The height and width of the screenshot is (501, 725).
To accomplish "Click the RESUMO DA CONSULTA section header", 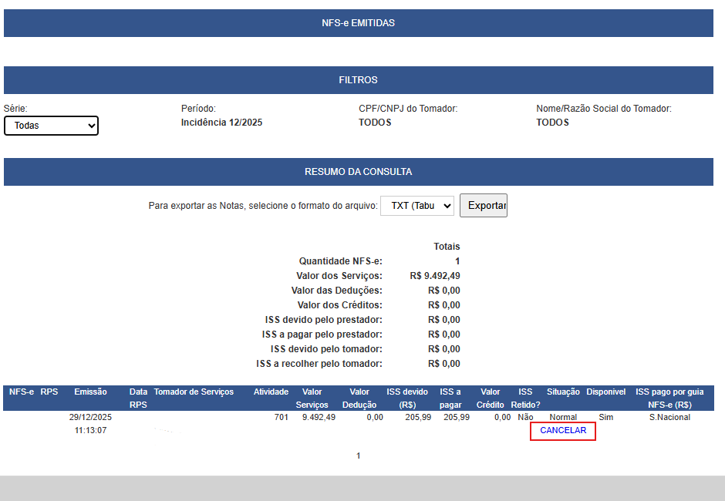I will (x=359, y=172).
